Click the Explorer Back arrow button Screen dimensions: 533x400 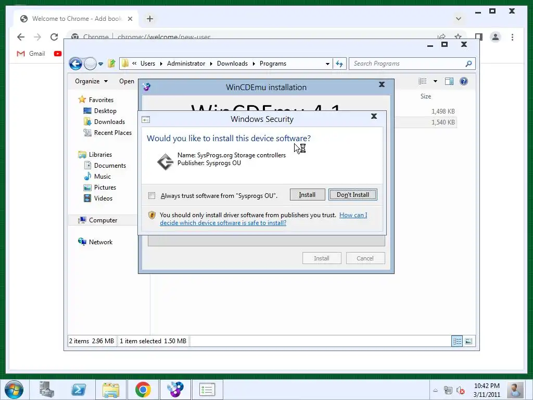tap(75, 64)
